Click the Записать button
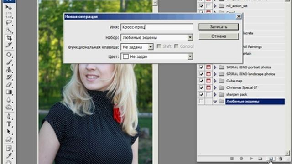 [219, 27]
